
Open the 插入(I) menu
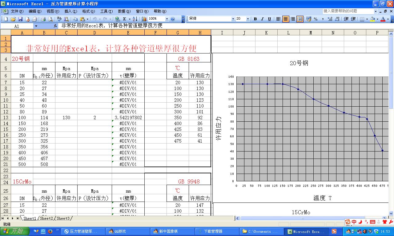(x=71, y=11)
